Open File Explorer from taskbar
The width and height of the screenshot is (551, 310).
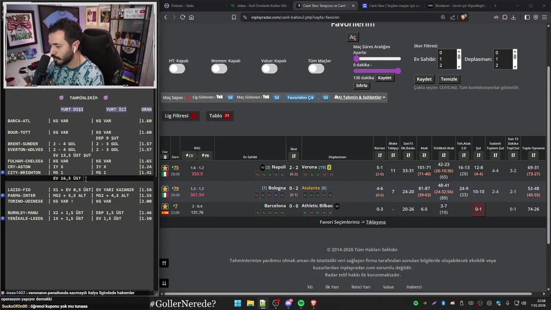[x=250, y=303]
